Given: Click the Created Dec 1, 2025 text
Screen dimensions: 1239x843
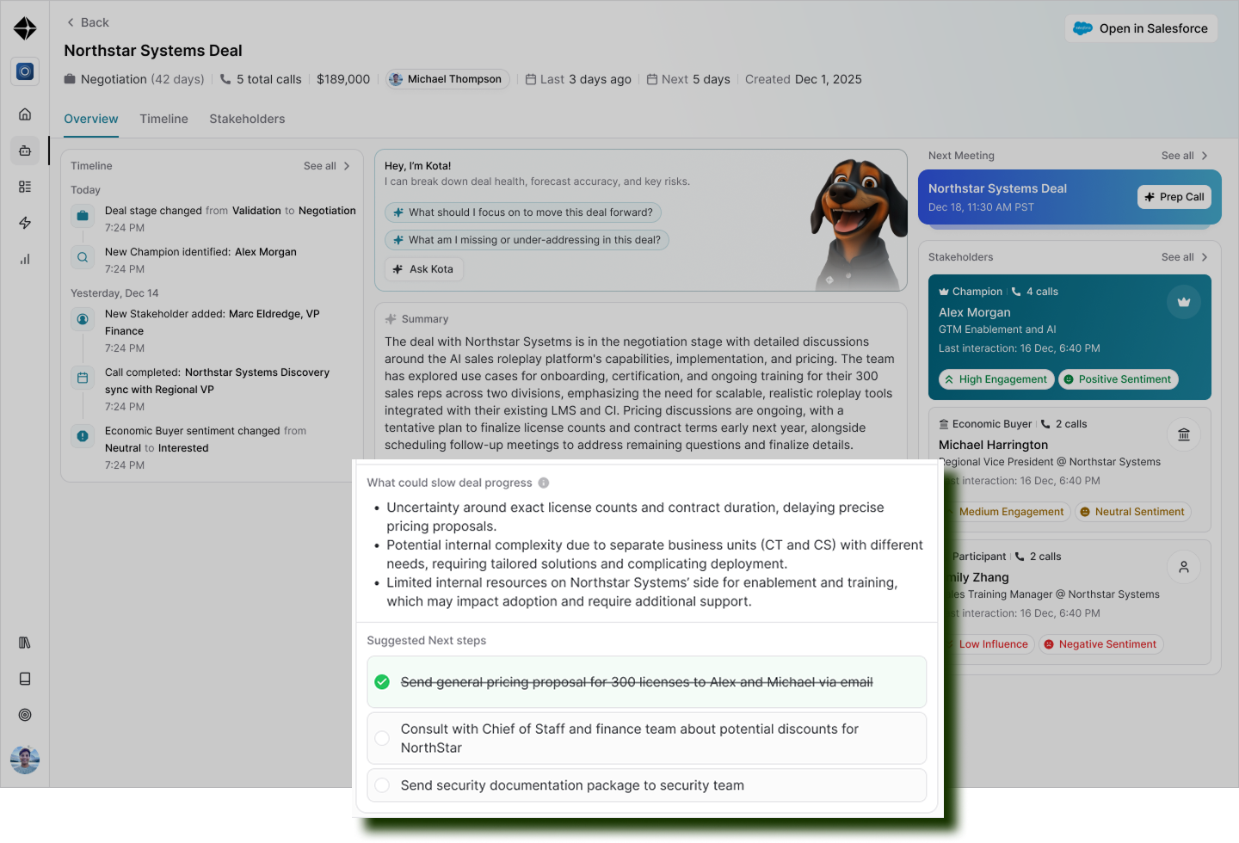Looking at the screenshot, I should click(x=804, y=79).
